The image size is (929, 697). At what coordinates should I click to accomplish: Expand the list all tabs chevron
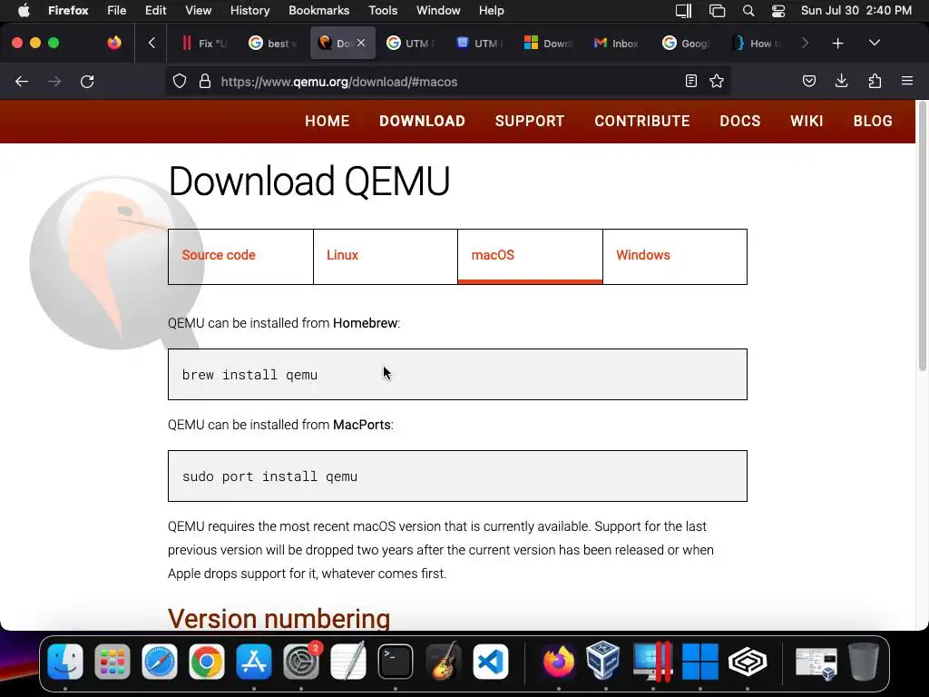point(875,43)
